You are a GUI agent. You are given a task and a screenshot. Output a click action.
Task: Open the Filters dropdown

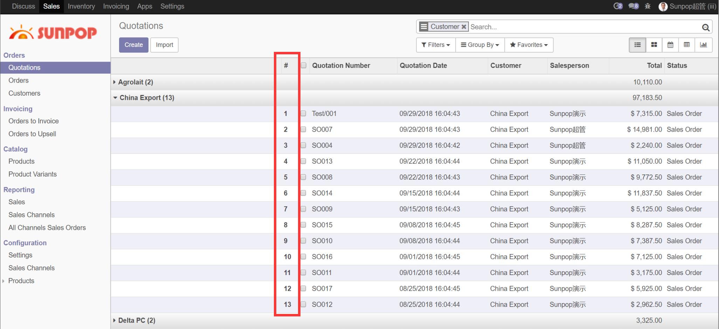pyautogui.click(x=436, y=45)
